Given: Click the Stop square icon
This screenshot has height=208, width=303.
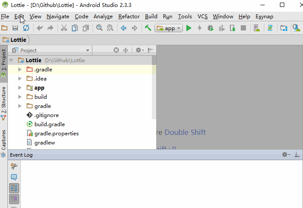Looking at the screenshot, I should [243, 28].
